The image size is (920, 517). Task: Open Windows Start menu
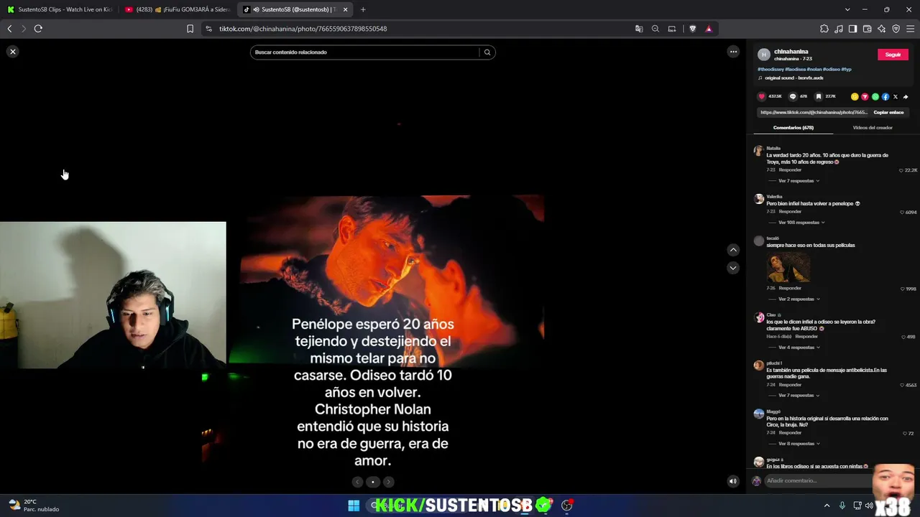[354, 506]
